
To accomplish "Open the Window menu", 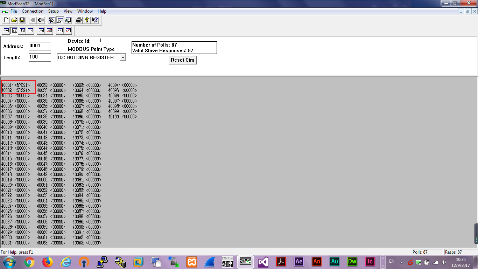I will pos(85,11).
